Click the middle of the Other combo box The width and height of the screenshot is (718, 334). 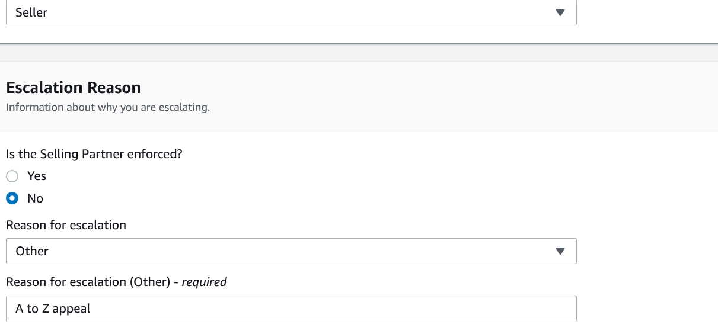tap(291, 251)
